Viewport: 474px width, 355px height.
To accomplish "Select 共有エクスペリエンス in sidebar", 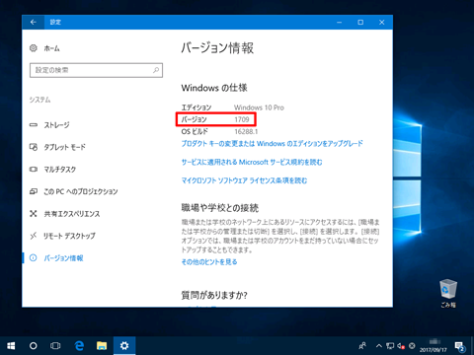I will click(x=64, y=214).
